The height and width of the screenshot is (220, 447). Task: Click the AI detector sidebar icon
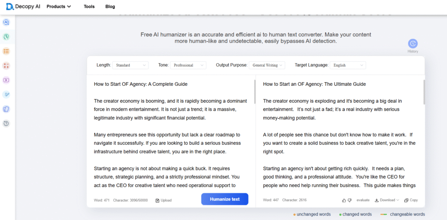(6, 22)
